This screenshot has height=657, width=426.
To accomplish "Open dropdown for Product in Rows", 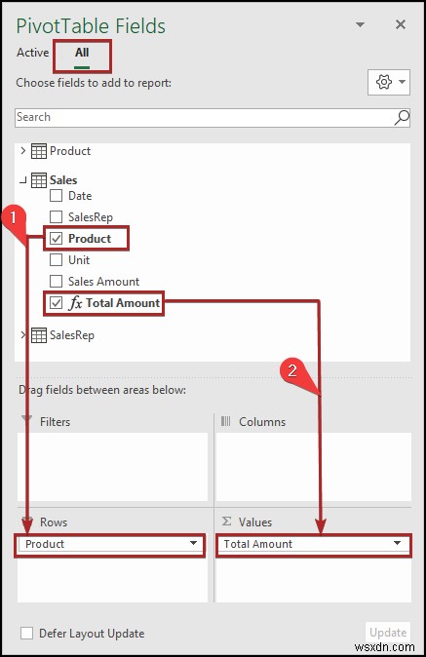I will coord(193,544).
